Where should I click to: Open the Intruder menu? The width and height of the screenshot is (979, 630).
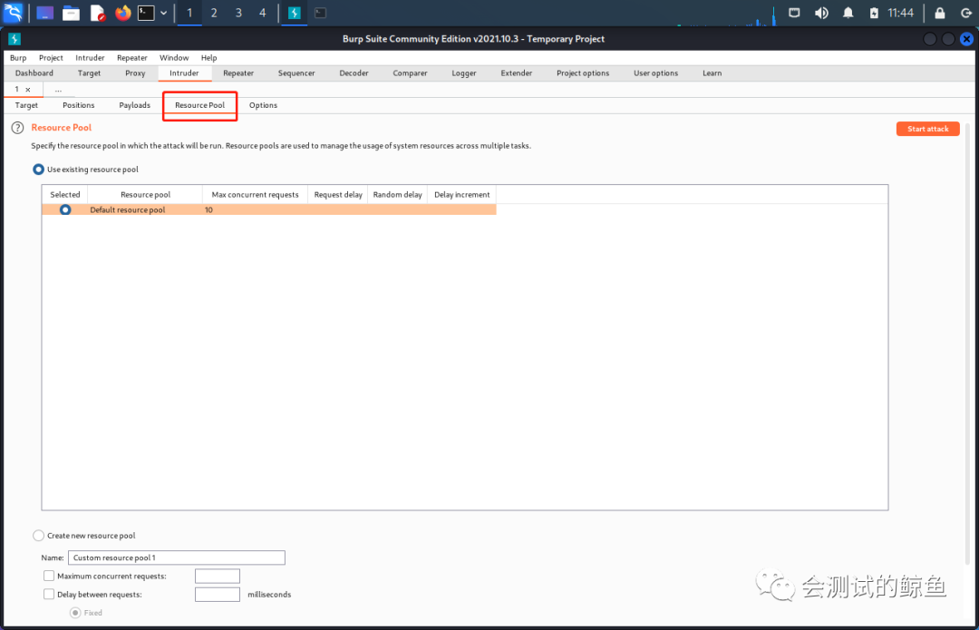click(x=90, y=57)
